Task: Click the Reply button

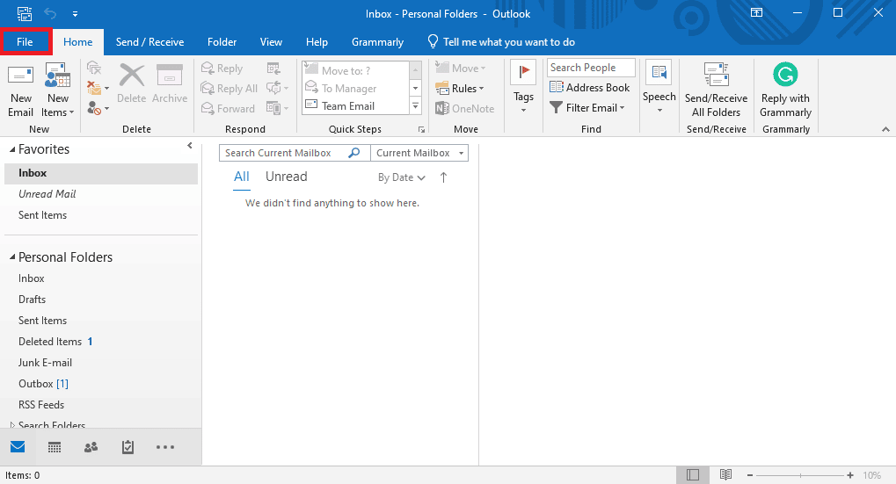Action: pyautogui.click(x=222, y=69)
